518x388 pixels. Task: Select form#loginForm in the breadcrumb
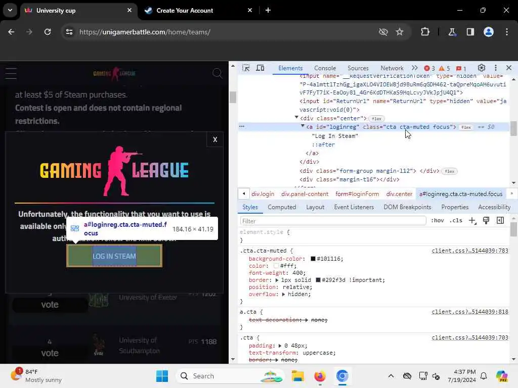coord(357,194)
